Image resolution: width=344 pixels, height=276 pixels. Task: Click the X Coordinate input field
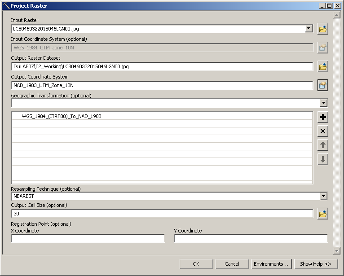(x=88, y=238)
